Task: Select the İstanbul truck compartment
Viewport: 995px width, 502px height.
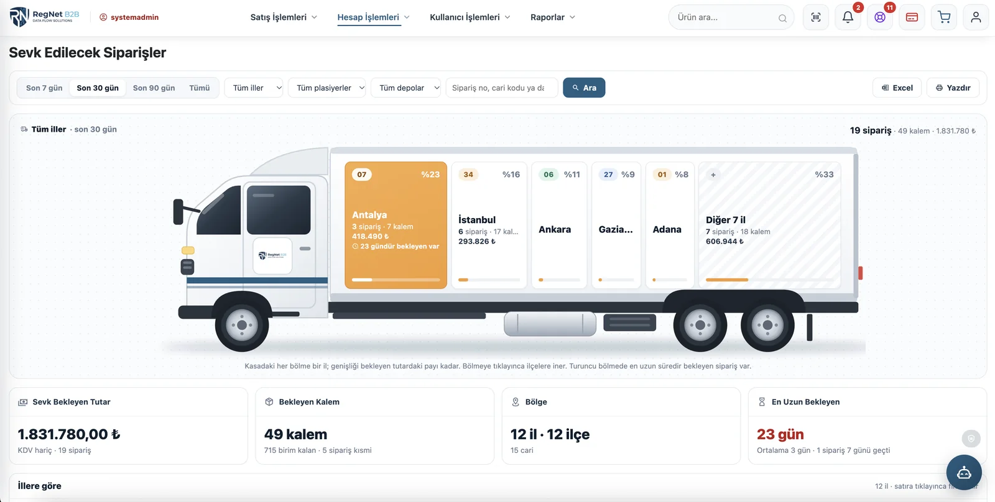Action: coord(489,226)
